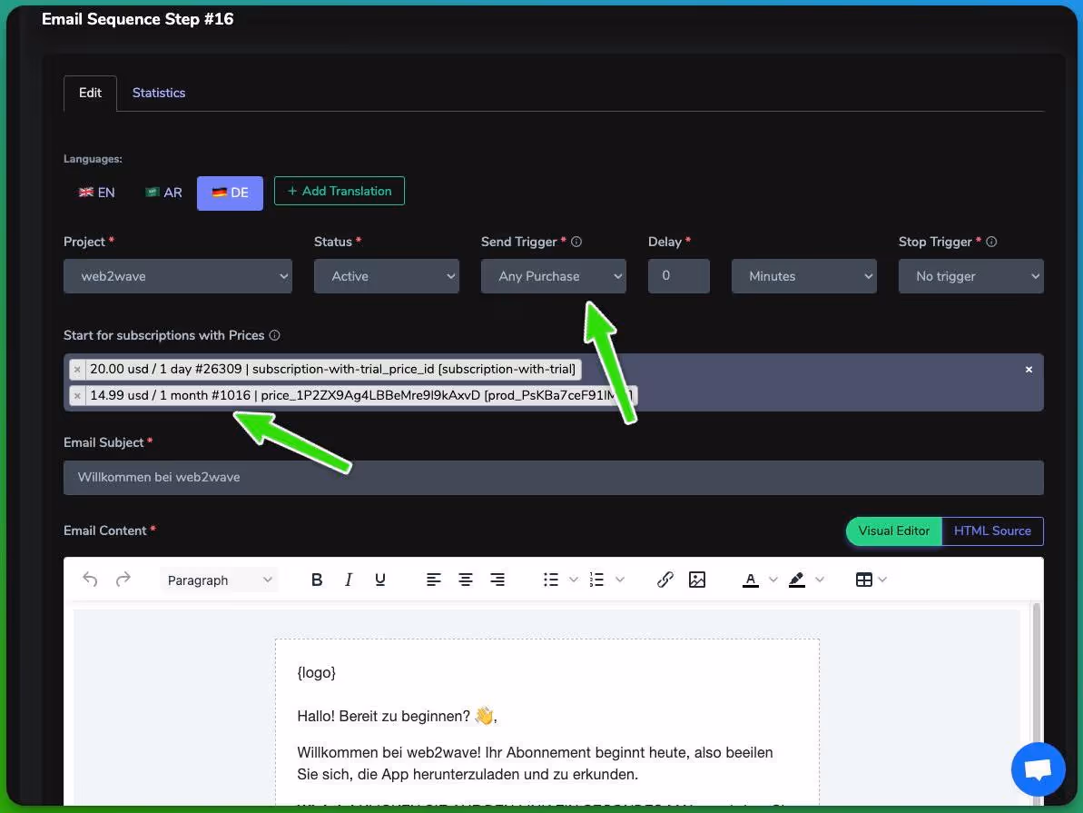Expand numbered list style options arrow
The height and width of the screenshot is (813, 1083).
tap(619, 580)
